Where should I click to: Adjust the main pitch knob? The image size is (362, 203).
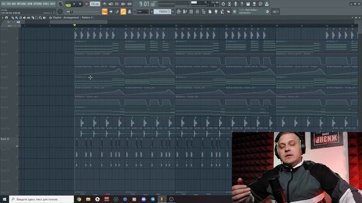coord(61,11)
